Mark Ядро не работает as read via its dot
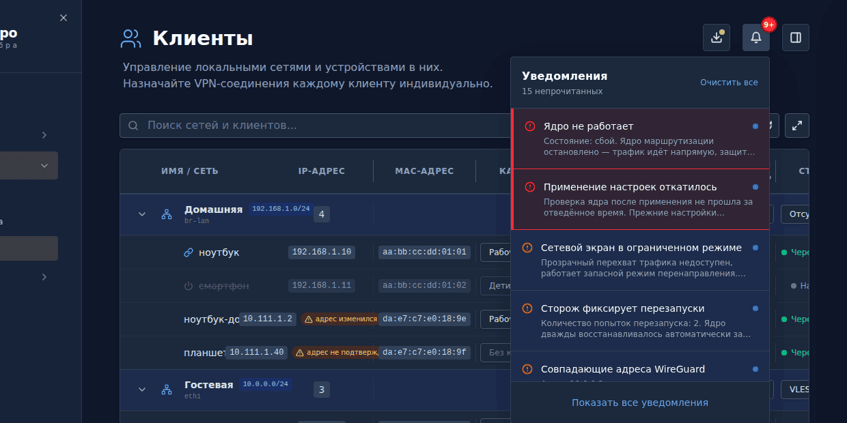The image size is (847, 423). [755, 126]
